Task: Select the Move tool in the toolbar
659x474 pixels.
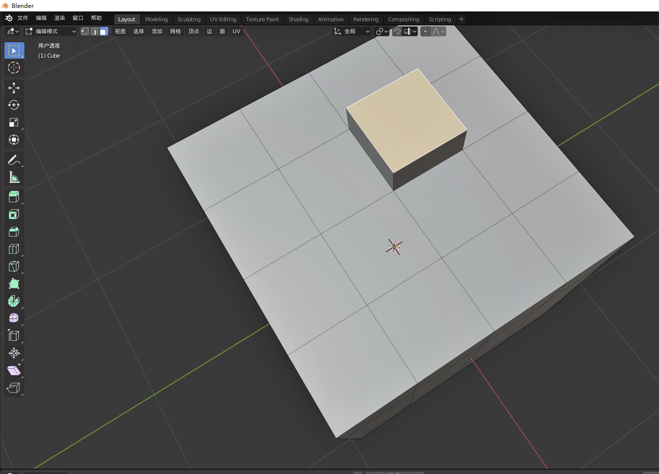Action: click(x=14, y=87)
